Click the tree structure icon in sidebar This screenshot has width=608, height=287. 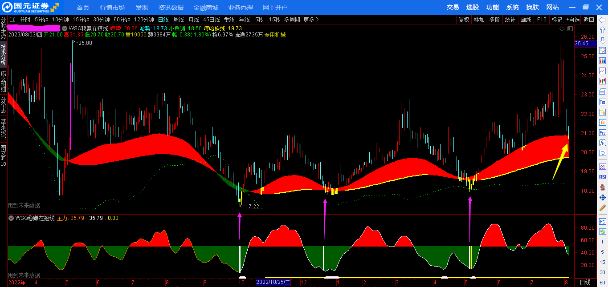point(602,112)
